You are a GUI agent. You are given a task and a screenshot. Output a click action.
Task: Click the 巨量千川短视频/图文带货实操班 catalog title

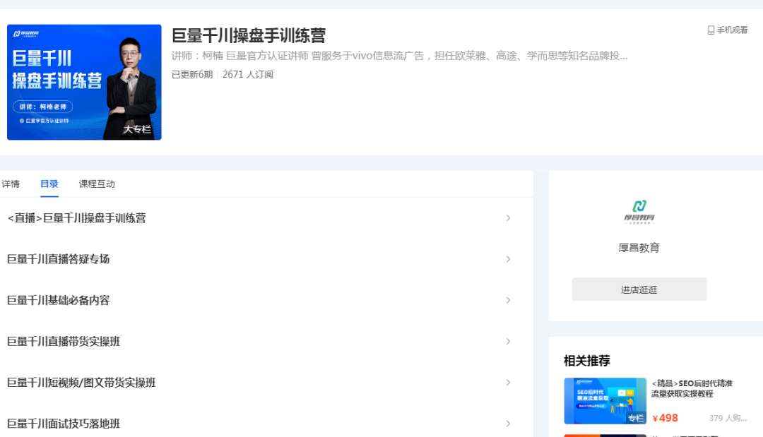coord(81,383)
